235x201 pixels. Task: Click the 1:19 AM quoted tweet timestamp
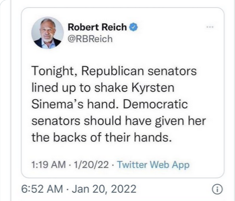pos(49,165)
